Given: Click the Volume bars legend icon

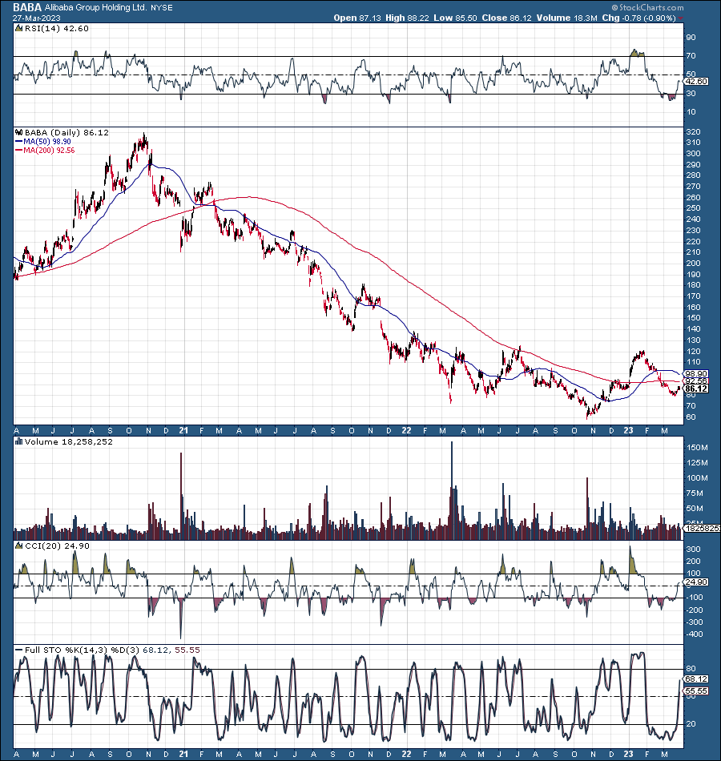Looking at the screenshot, I should [19, 441].
